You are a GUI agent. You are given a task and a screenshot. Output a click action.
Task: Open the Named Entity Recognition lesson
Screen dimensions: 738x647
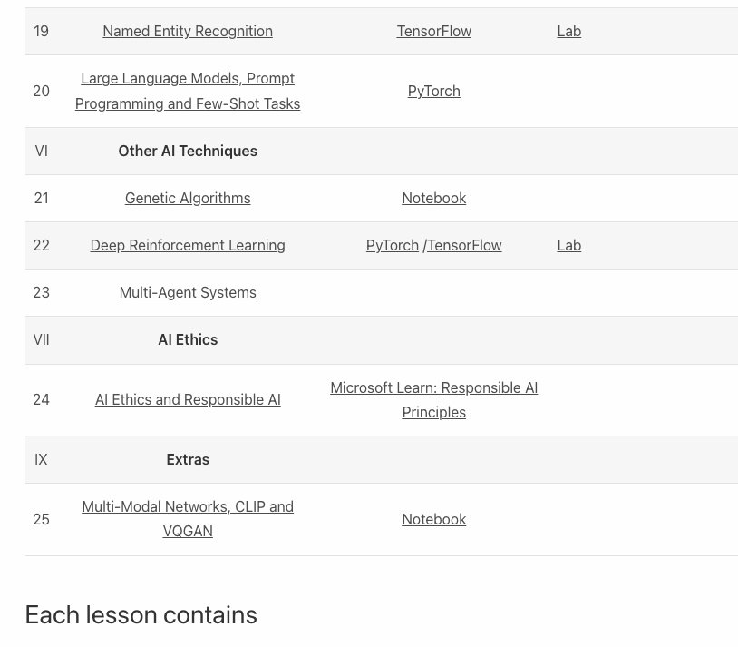(188, 31)
